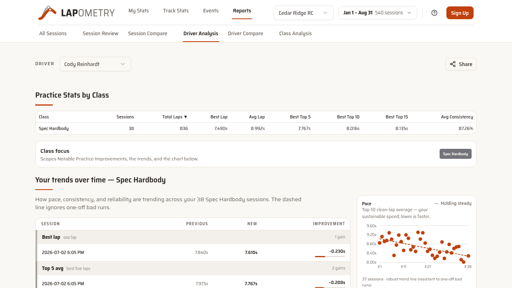
Task: Sort by Avg Consistency column
Action: pyautogui.click(x=457, y=117)
